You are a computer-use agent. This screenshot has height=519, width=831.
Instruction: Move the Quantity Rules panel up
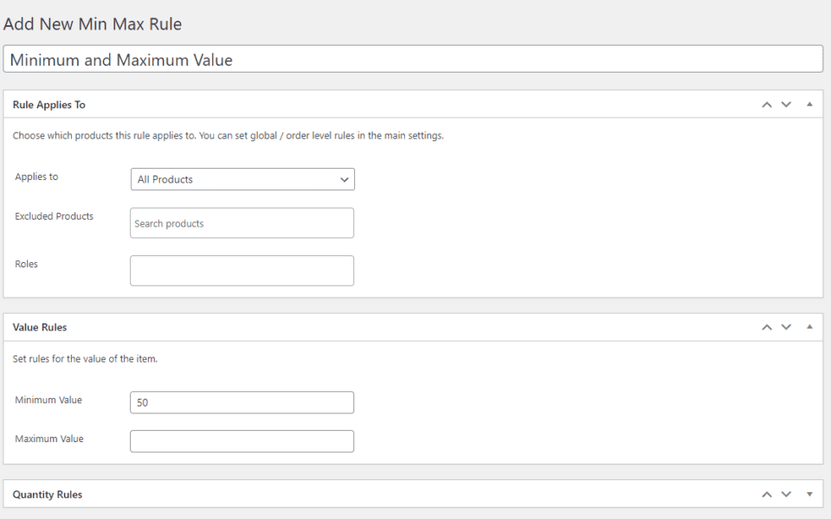(766, 494)
